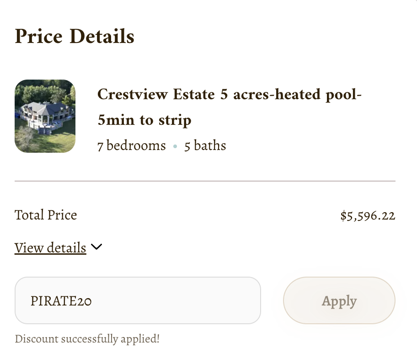Click the Discount successfully applied message

click(87, 339)
